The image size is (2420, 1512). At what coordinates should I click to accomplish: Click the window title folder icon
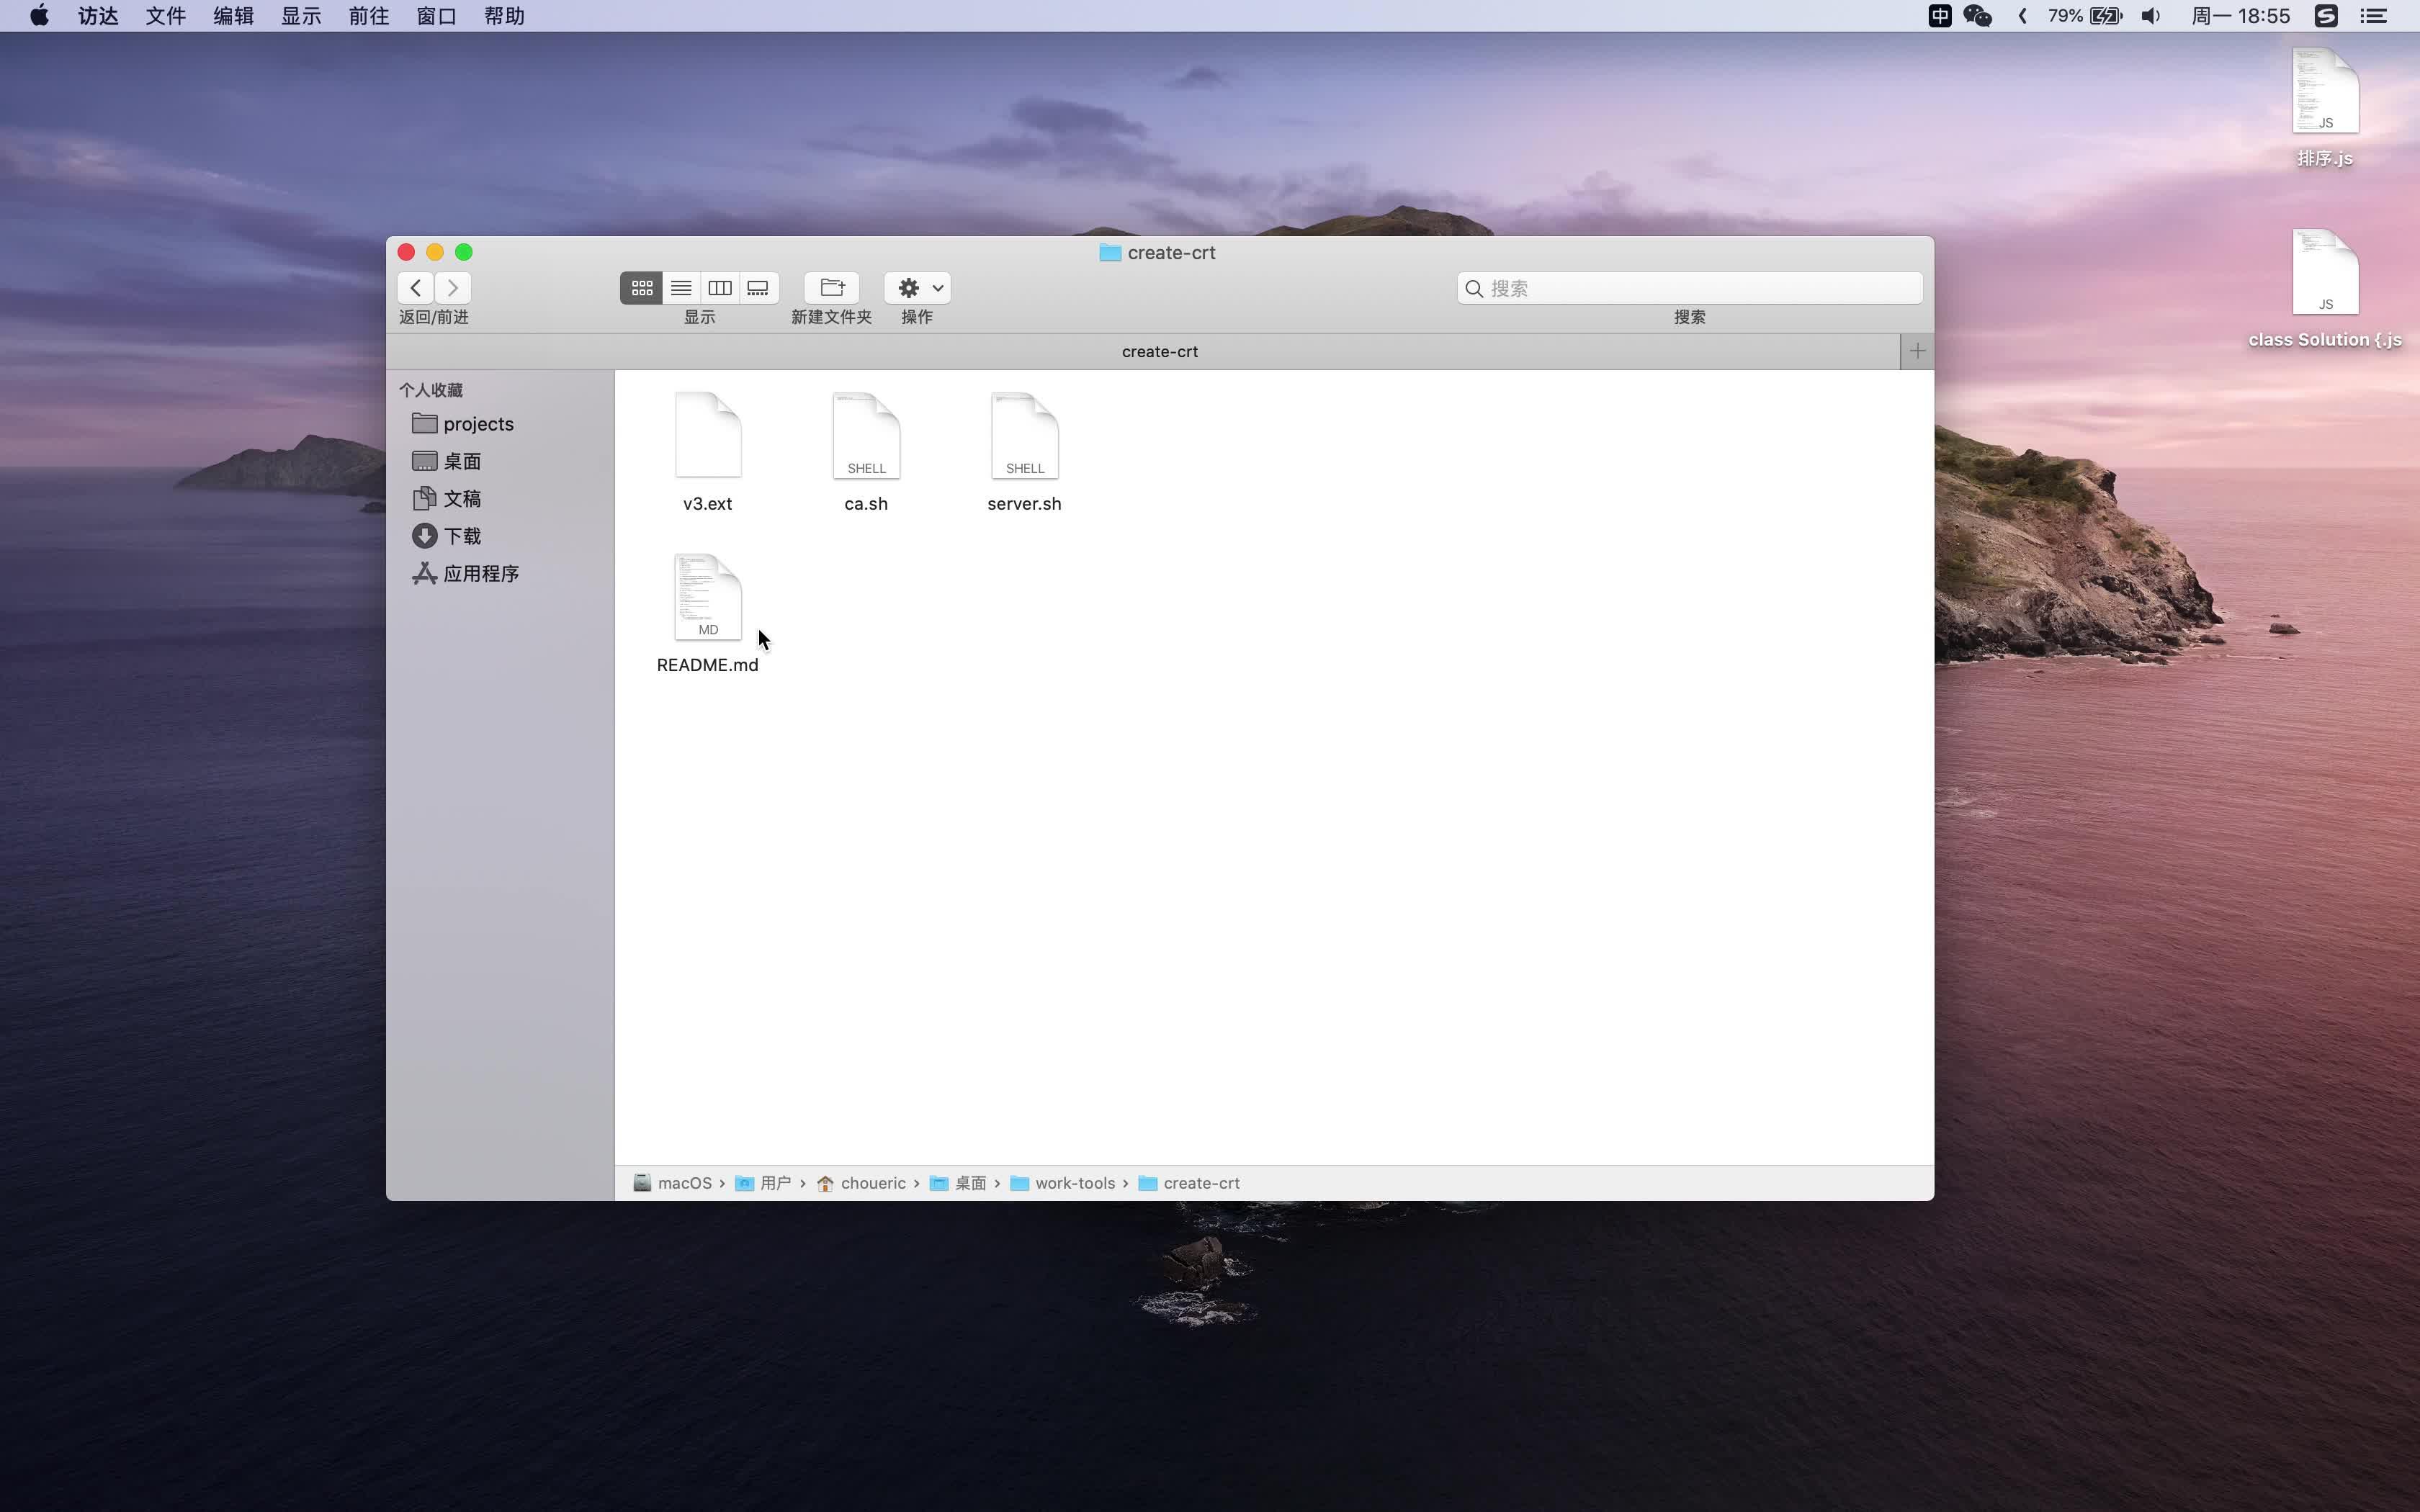[1110, 253]
